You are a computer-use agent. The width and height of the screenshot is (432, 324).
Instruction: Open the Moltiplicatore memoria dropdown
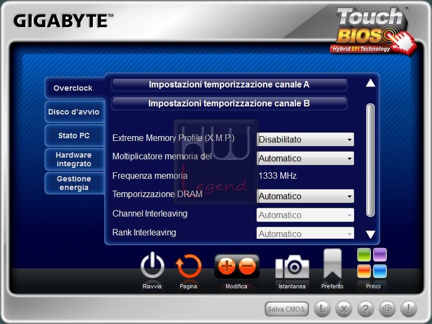[x=305, y=158]
